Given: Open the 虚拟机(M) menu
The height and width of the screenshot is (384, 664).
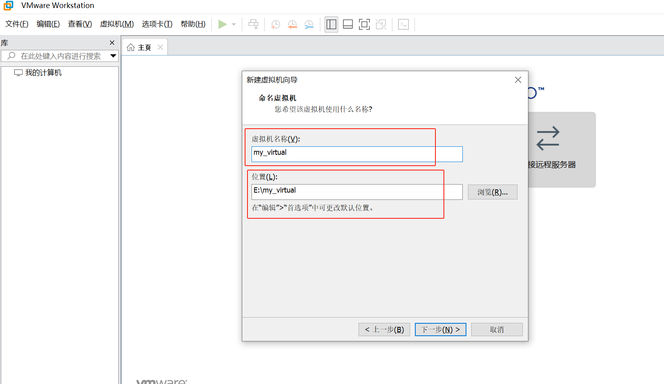Looking at the screenshot, I should point(117,24).
